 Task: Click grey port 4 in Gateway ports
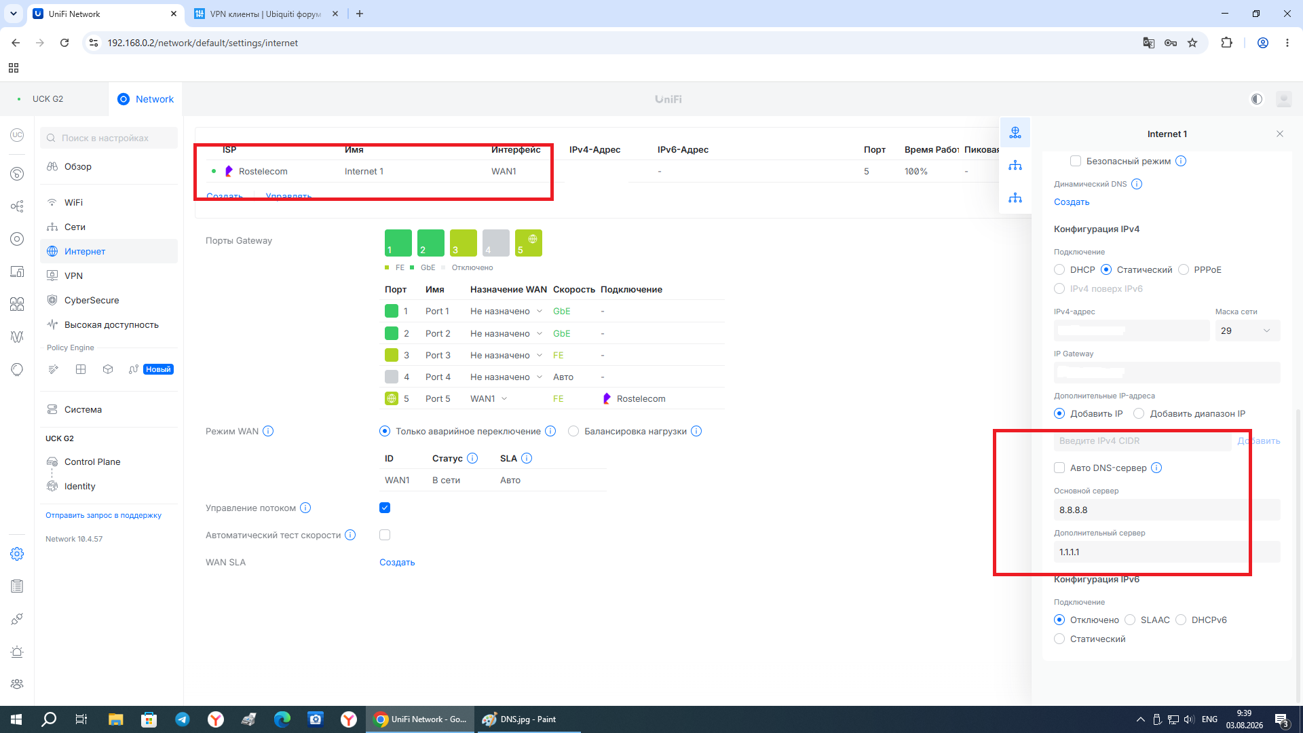tap(496, 243)
